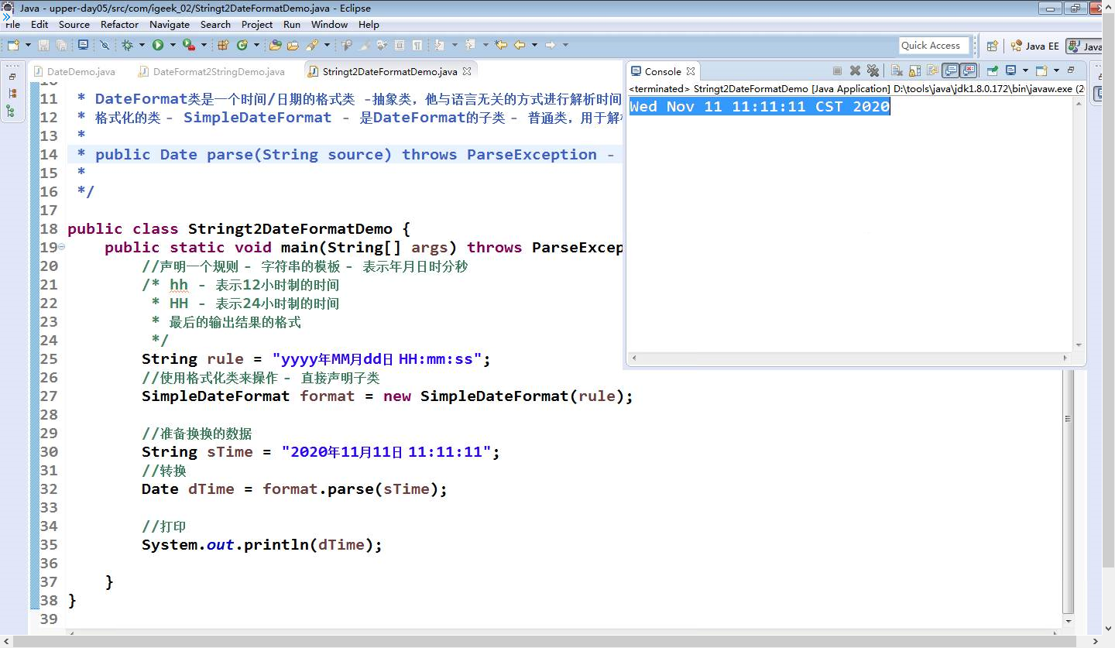Collapse the main method fold marker

(61, 247)
